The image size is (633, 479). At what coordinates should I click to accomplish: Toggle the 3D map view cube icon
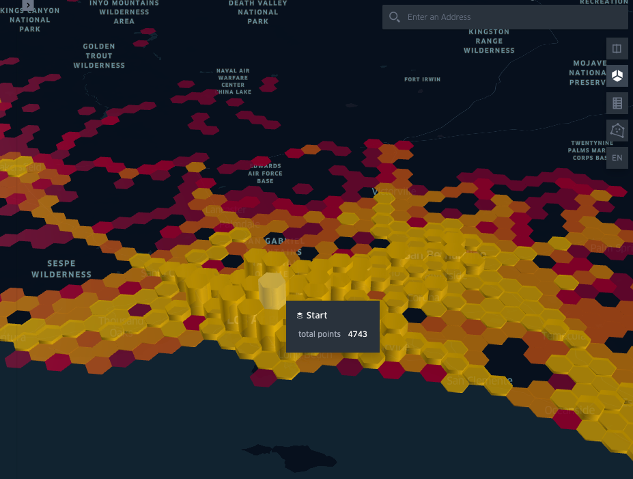coord(617,76)
